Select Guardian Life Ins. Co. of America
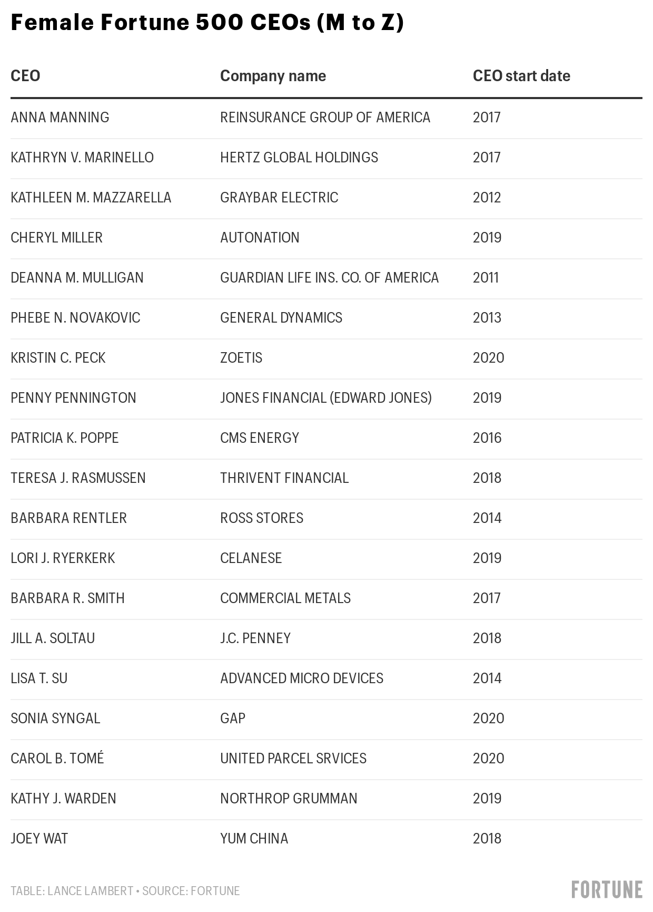The height and width of the screenshot is (912, 653). [x=329, y=277]
